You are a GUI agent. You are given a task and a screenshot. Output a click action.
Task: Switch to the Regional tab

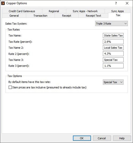[x=54, y=11]
